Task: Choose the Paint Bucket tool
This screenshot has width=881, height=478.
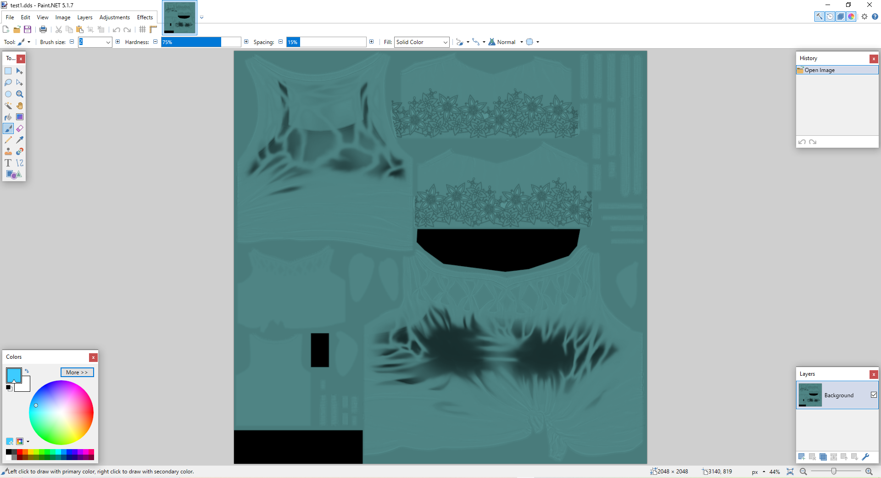Action: pyautogui.click(x=8, y=117)
